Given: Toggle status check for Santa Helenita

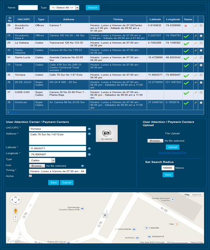Looking at the screenshot, I should [x=186, y=51].
